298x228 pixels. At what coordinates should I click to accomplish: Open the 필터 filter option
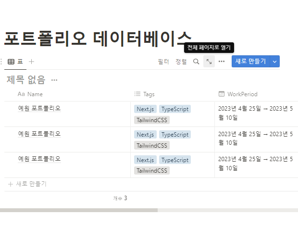(x=163, y=62)
